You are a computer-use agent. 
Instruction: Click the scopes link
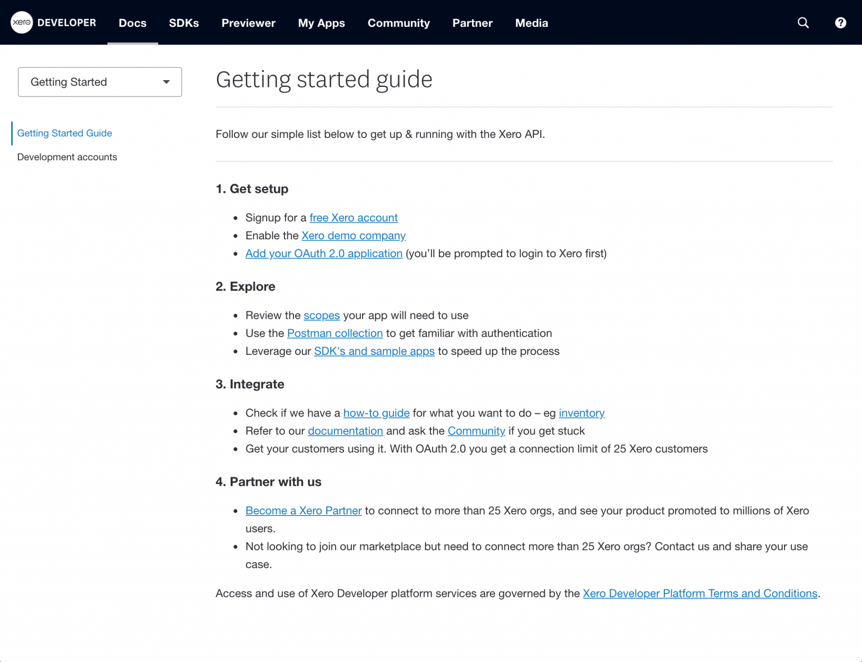[322, 315]
